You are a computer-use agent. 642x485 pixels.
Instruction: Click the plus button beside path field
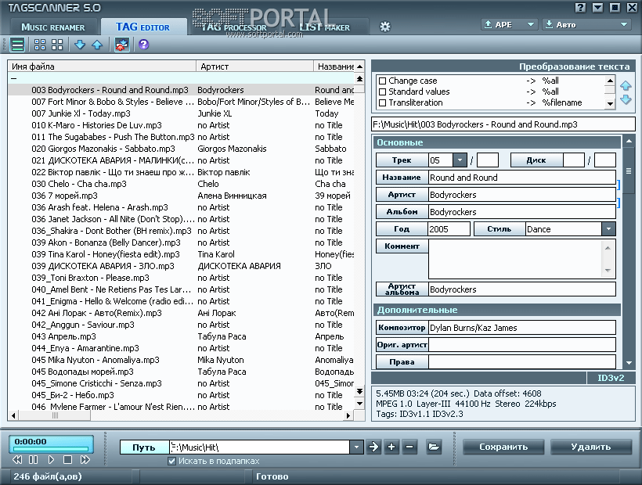pos(391,447)
